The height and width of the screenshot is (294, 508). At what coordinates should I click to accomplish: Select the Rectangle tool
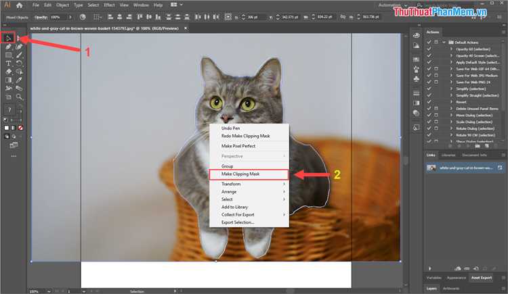tap(9, 55)
